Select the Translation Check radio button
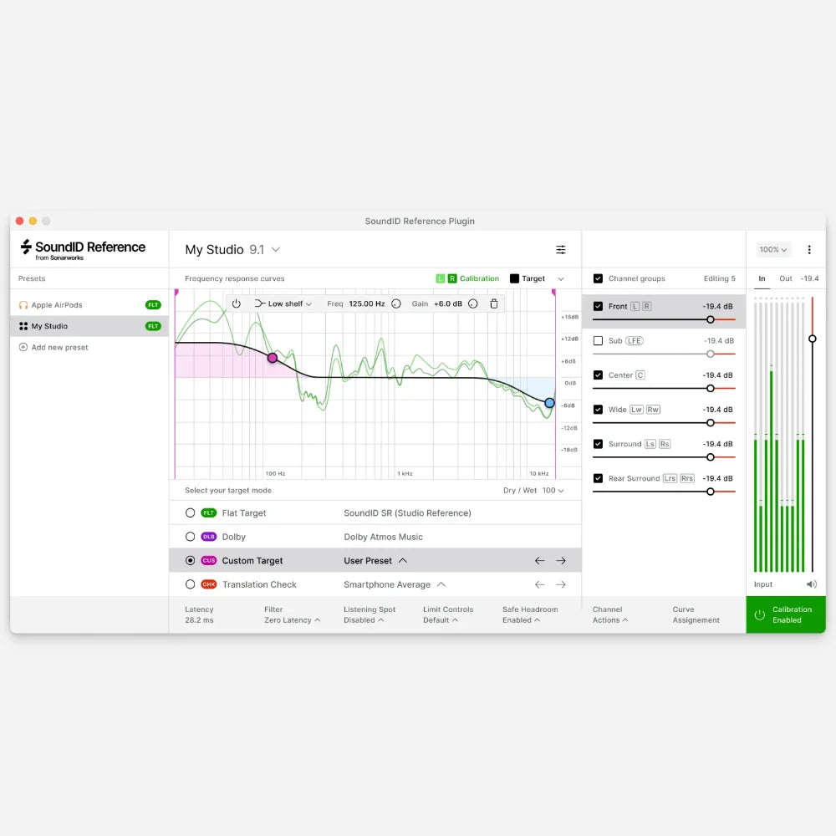The width and height of the screenshot is (836, 836). [x=191, y=584]
